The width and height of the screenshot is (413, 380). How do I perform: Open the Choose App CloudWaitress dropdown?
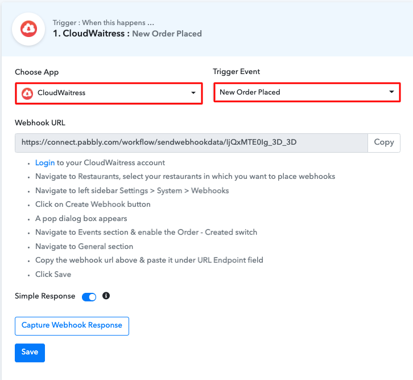109,93
